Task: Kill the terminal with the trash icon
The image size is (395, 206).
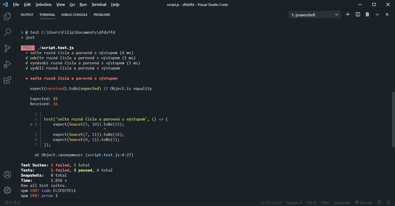Action: pyautogui.click(x=367, y=14)
